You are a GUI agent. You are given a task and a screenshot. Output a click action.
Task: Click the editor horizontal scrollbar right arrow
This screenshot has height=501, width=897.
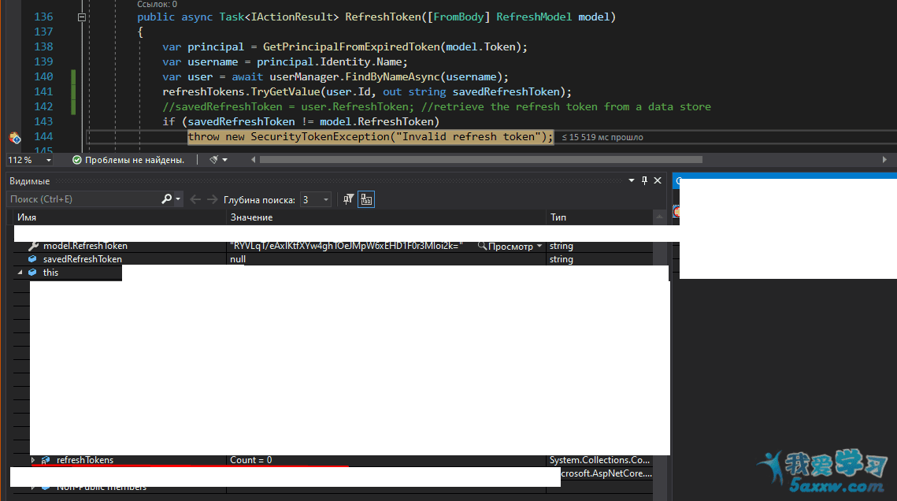click(884, 160)
